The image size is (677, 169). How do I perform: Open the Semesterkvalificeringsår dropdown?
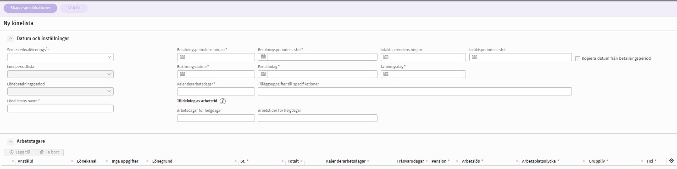[x=61, y=57]
